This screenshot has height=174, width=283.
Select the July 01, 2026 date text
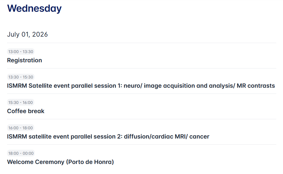tap(27, 35)
